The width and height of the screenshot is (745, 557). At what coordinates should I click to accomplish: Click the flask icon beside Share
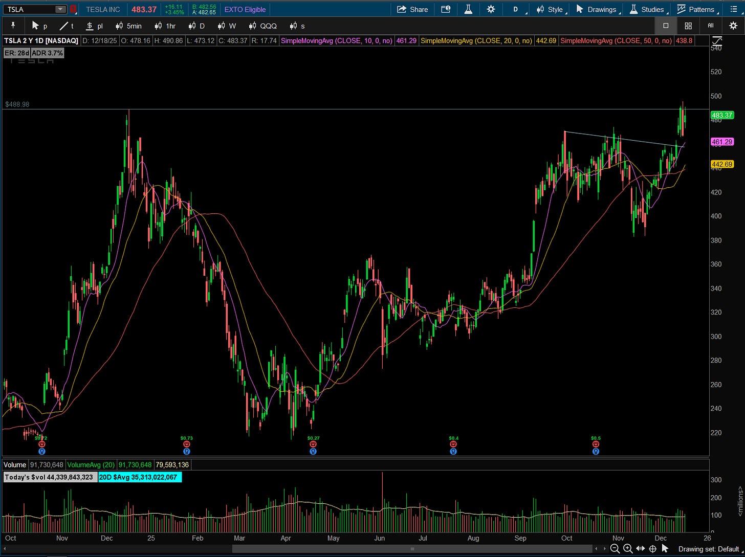coord(468,9)
